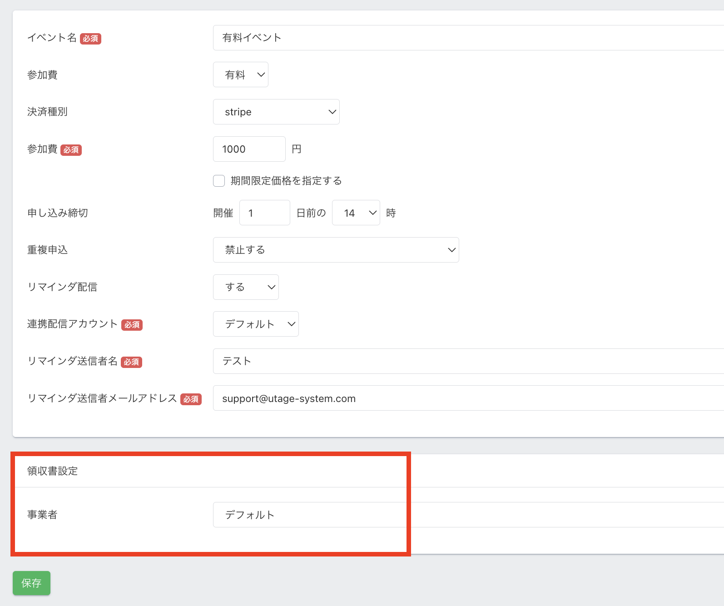Open the 事業者 デフォルト selector
The width and height of the screenshot is (724, 606).
(x=468, y=515)
